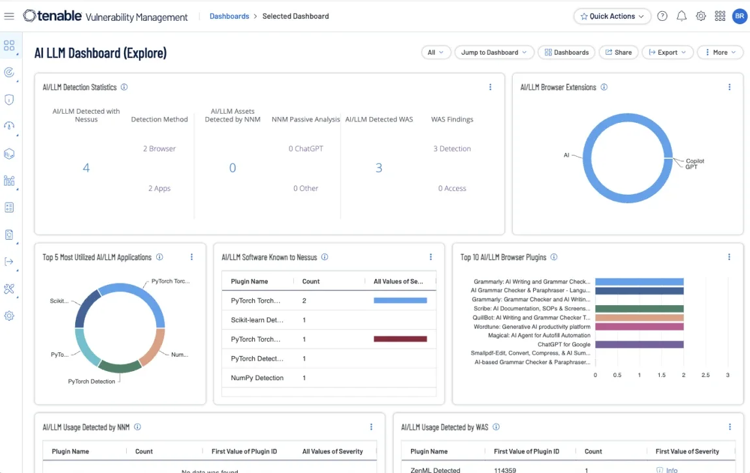Open the notifications bell
This screenshot has width=750, height=473.
point(681,16)
